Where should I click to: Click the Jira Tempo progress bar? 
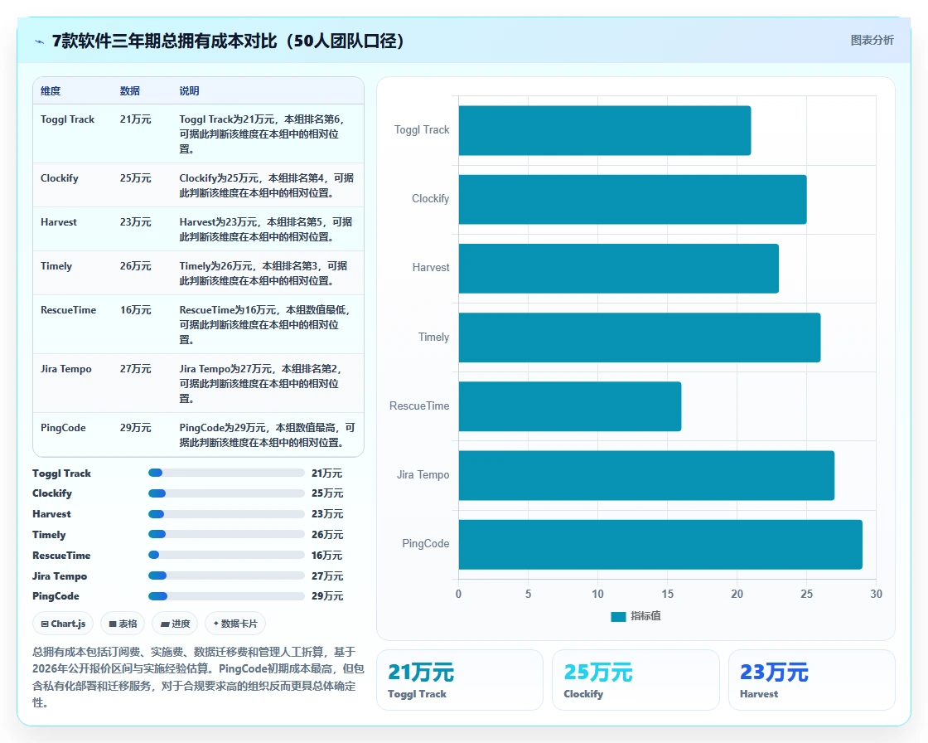(226, 575)
